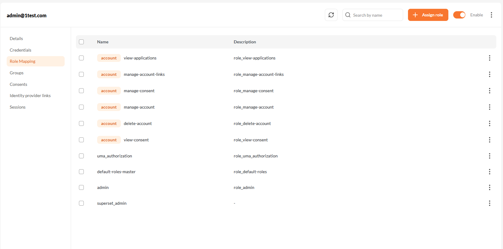Image resolution: width=503 pixels, height=249 pixels.
Task: Open the actions menu for the manage-consent row
Action: [489, 91]
